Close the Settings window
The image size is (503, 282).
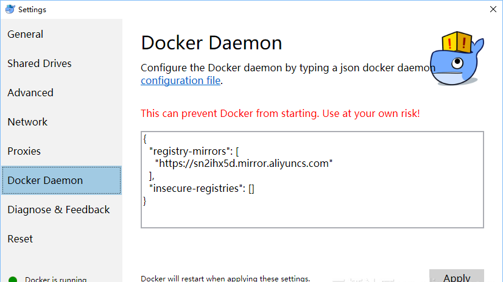[x=492, y=9]
